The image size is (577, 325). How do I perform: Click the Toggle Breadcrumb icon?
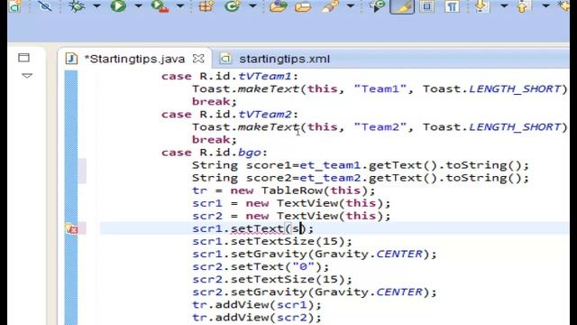(377, 6)
